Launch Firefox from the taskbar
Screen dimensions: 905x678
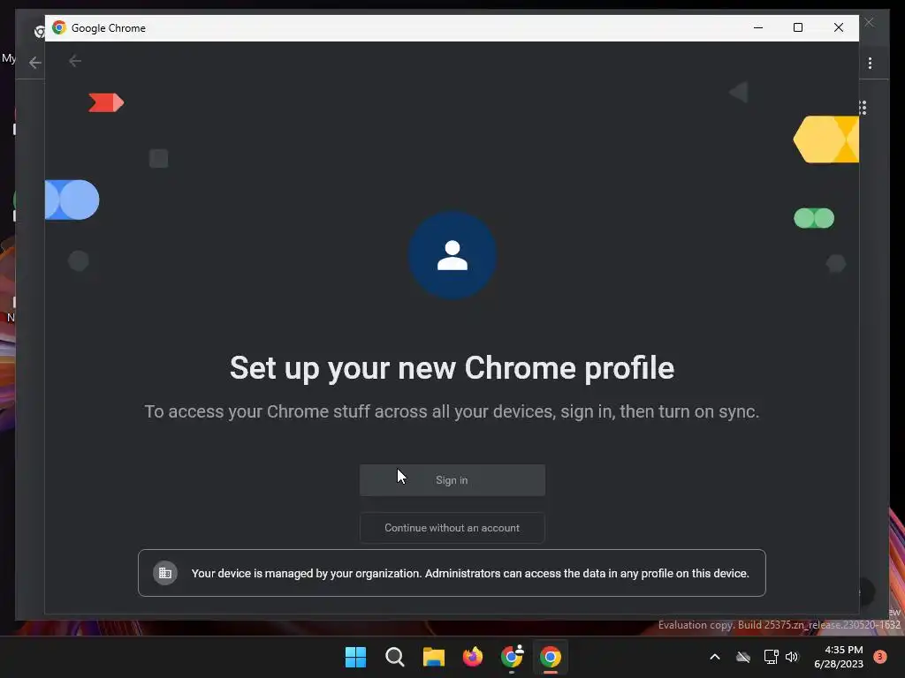point(473,657)
